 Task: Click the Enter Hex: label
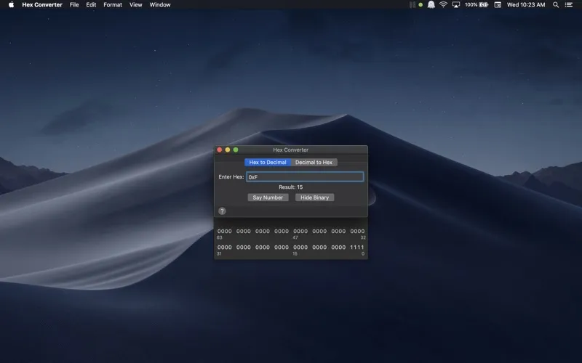pyautogui.click(x=231, y=176)
